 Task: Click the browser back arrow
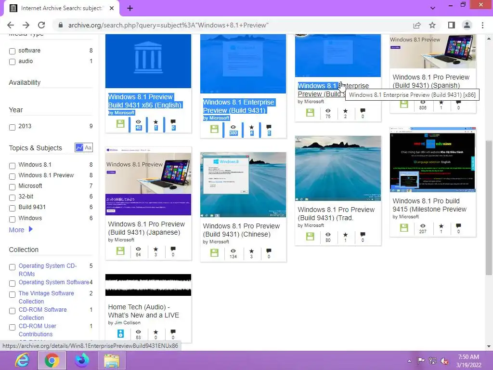pyautogui.click(x=11, y=25)
